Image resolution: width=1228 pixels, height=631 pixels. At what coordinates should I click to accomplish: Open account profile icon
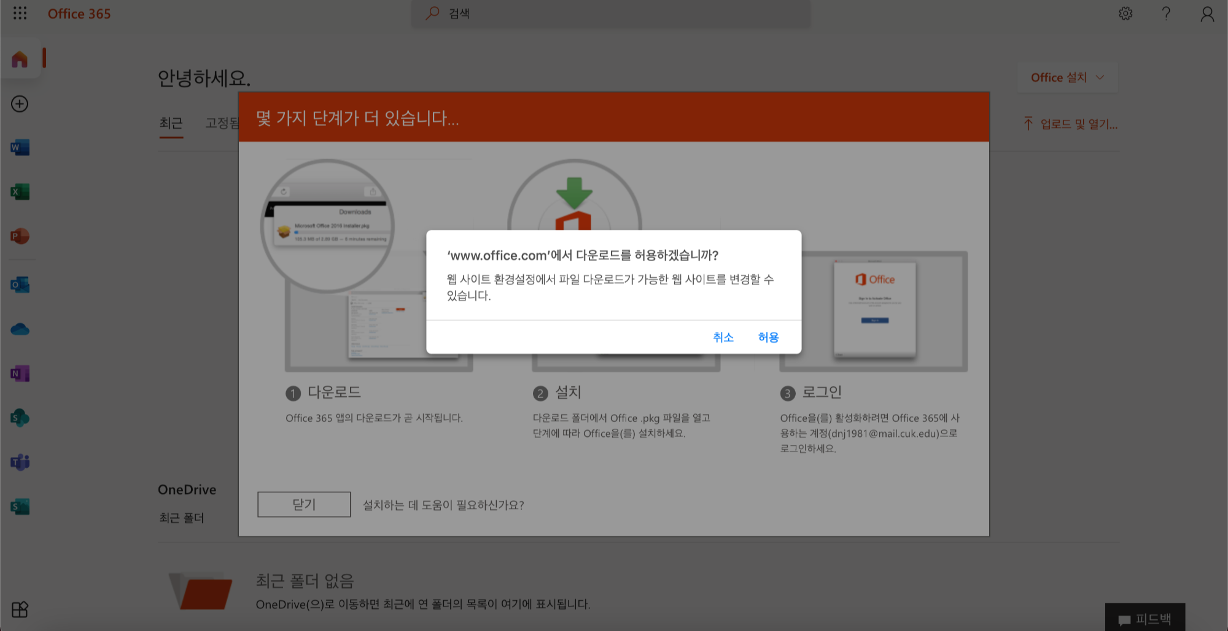pyautogui.click(x=1207, y=14)
